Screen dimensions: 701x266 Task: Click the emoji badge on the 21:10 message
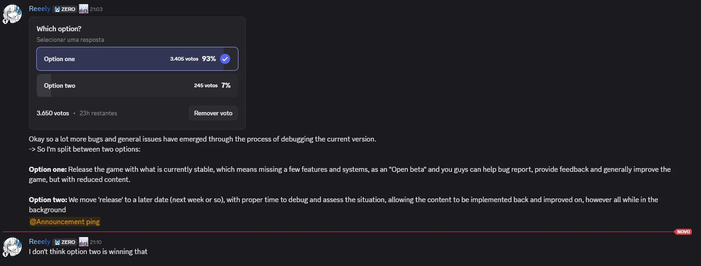tap(83, 241)
